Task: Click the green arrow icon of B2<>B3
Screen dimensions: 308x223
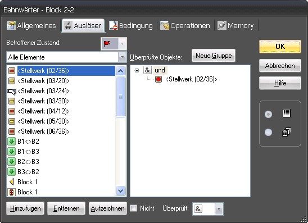Action: point(12,162)
